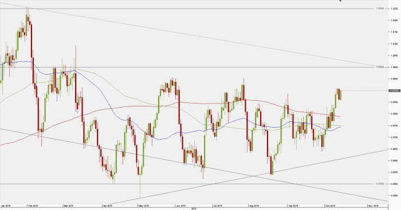Click the Feb 2016 label on time axis
This screenshot has height=210, width=401.
tap(33, 205)
